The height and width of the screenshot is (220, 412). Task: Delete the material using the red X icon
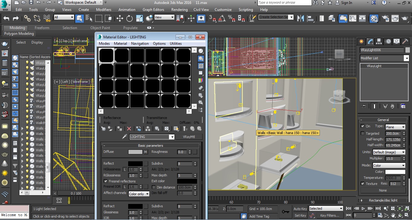click(x=129, y=129)
